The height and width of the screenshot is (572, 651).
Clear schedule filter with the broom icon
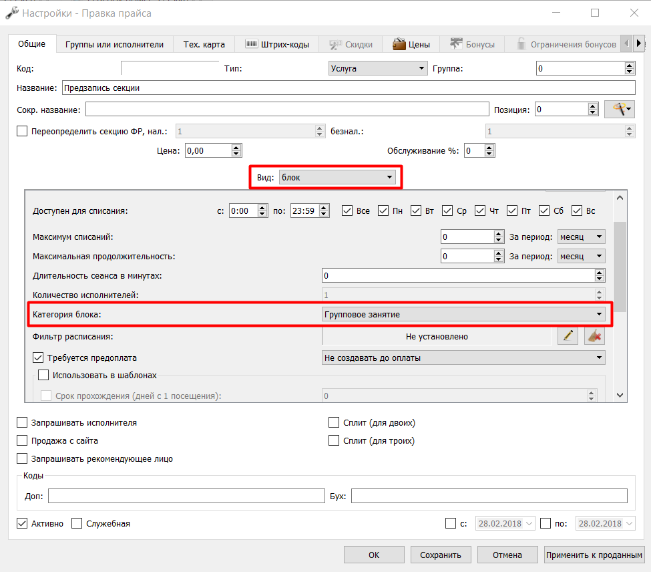coord(594,336)
